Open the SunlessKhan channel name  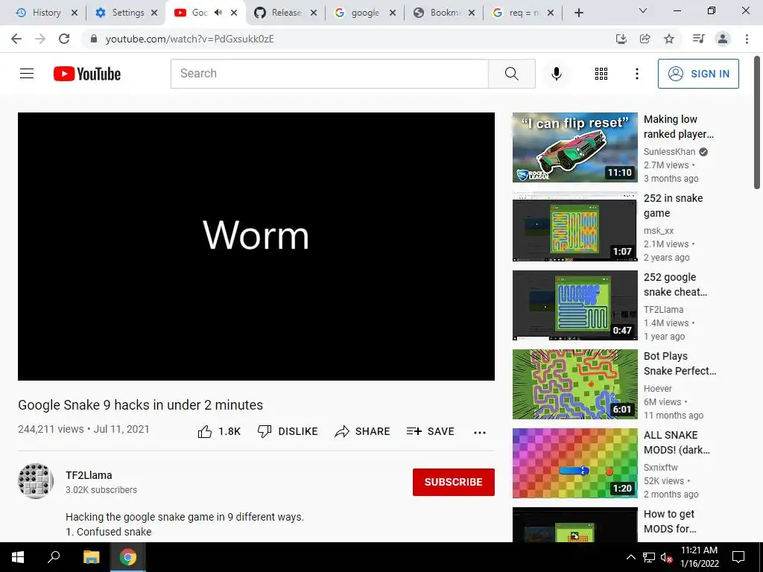click(x=669, y=152)
